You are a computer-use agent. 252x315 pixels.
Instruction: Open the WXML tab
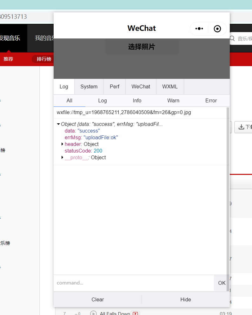click(170, 86)
